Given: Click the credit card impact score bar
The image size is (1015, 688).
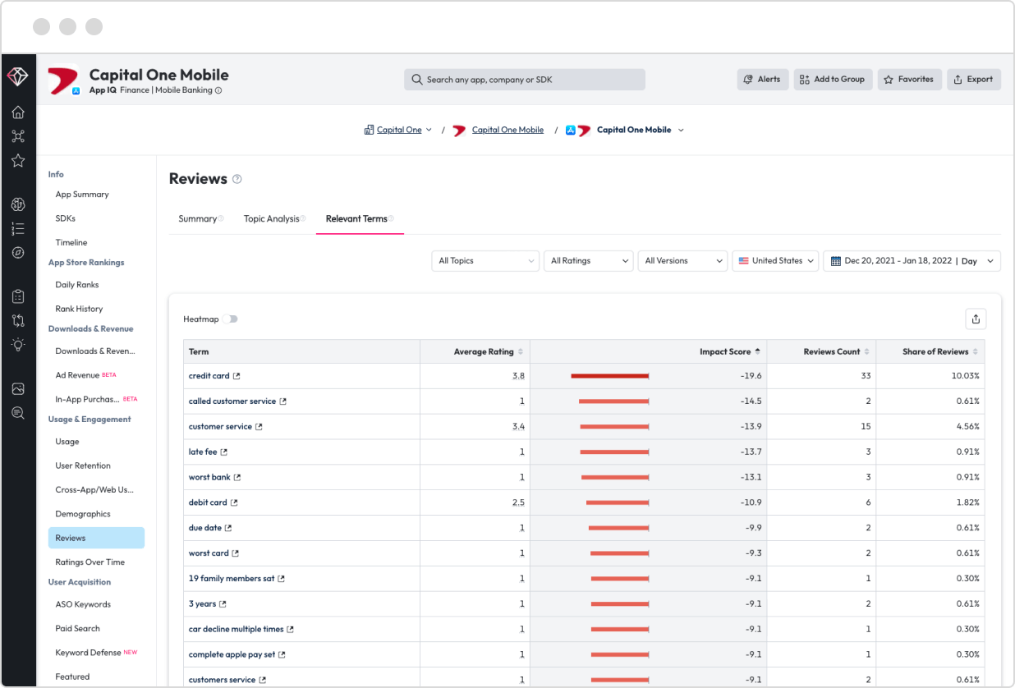Looking at the screenshot, I should (610, 376).
